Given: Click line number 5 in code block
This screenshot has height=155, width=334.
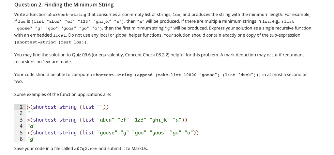Looking at the screenshot, I should click(21, 133).
